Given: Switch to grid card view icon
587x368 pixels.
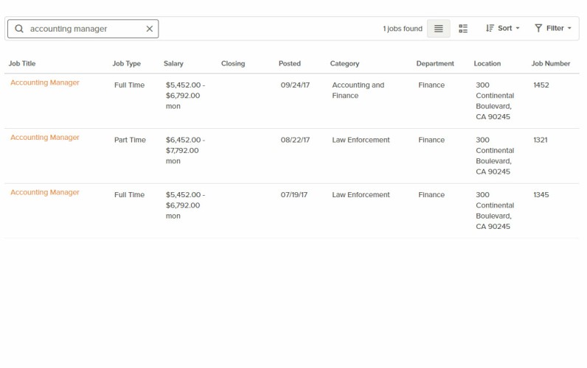Looking at the screenshot, I should tap(463, 29).
